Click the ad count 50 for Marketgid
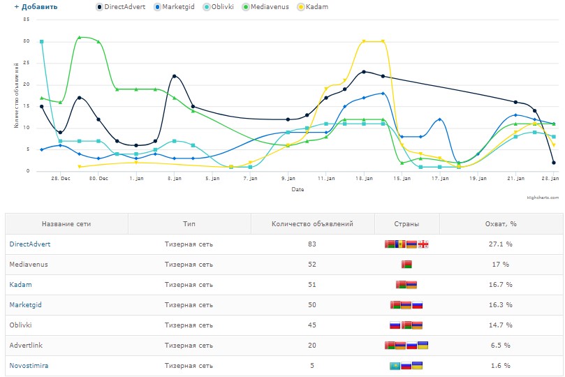The height and width of the screenshot is (377, 565). pos(312,304)
